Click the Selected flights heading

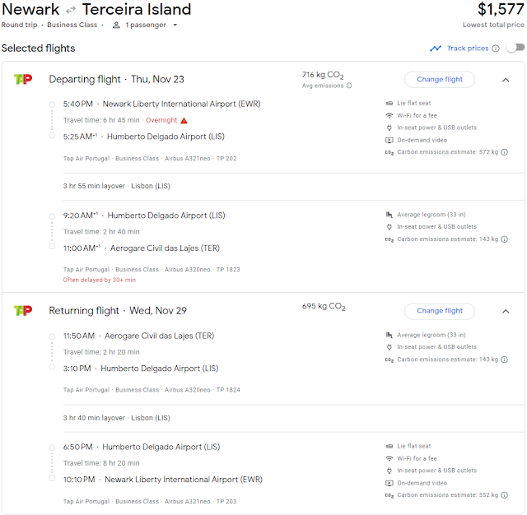point(39,49)
